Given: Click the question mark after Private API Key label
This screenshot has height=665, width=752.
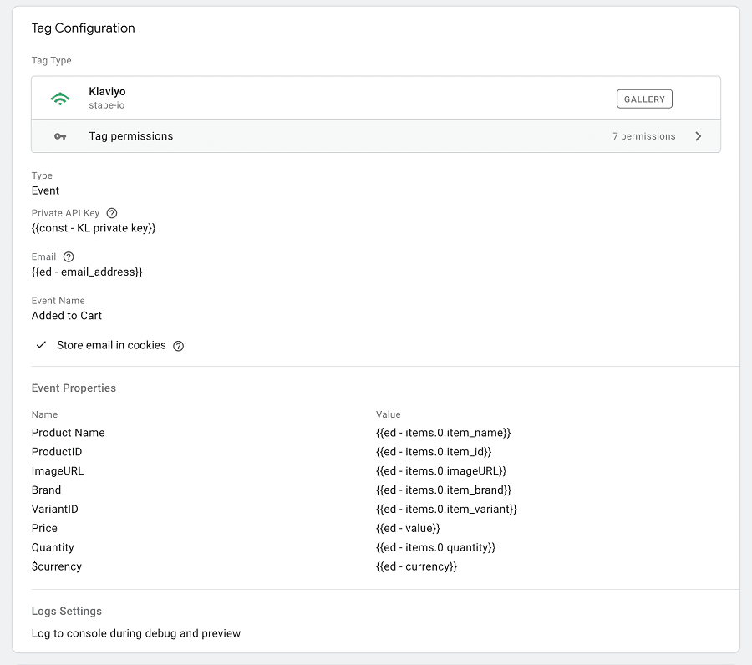Looking at the screenshot, I should [112, 212].
